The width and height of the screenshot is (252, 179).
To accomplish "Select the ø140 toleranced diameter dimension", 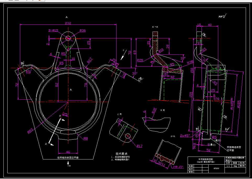I will pyautogui.click(x=232, y=104).
